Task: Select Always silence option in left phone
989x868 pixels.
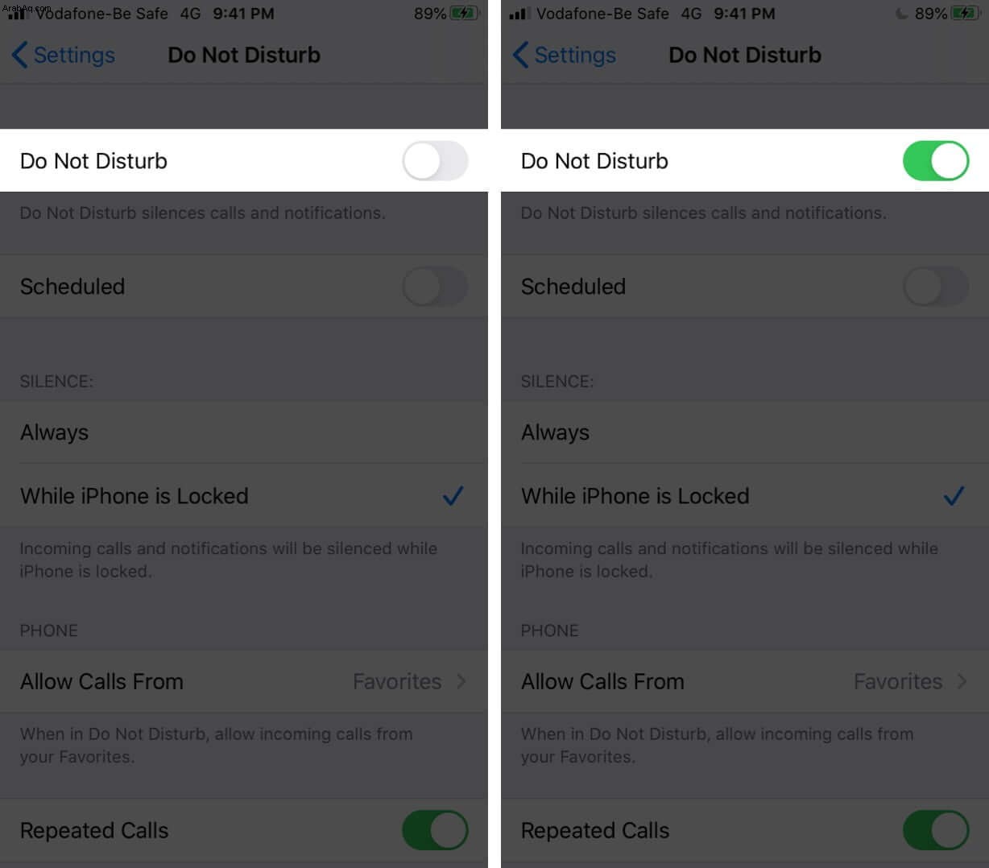Action: (244, 432)
